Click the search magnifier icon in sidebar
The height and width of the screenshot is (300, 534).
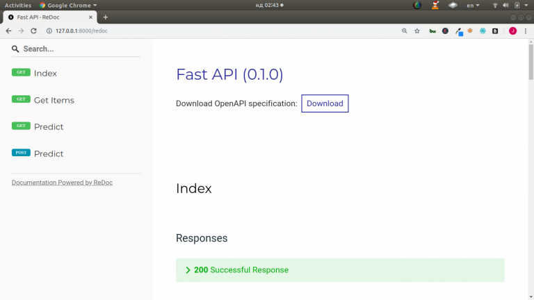point(15,49)
